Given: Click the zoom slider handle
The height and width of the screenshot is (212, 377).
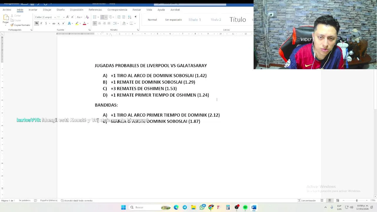Looking at the screenshot, I should coord(357,201).
